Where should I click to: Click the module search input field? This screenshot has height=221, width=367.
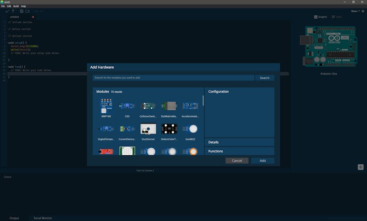pyautogui.click(x=174, y=78)
